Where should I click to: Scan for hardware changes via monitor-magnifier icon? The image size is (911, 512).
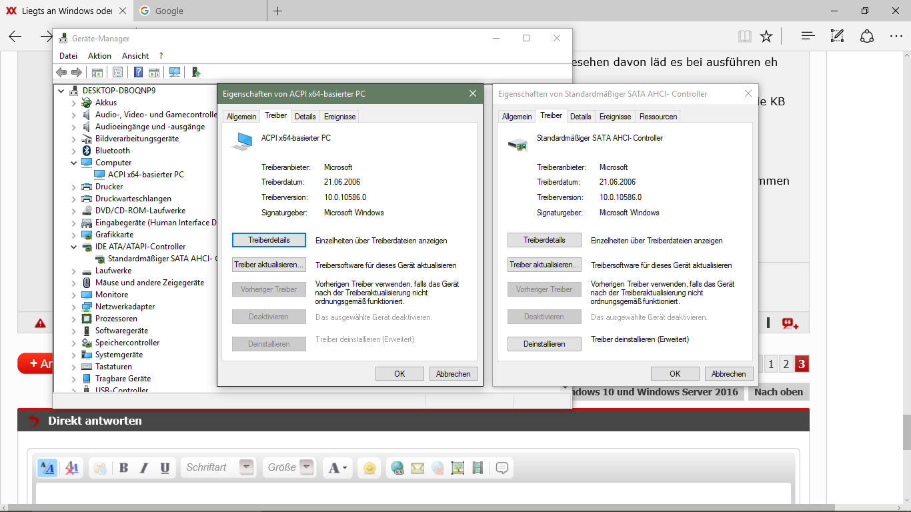(x=175, y=72)
